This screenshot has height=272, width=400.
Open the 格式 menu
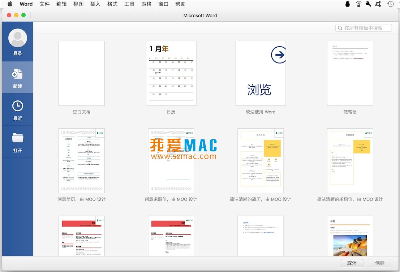pyautogui.click(x=112, y=4)
